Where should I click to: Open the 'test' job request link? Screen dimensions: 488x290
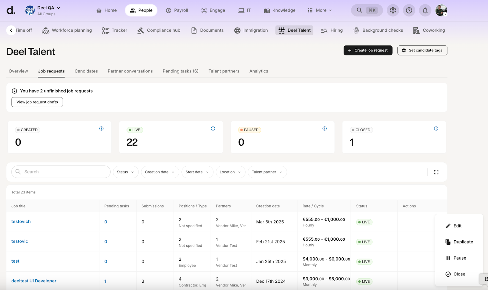click(x=15, y=261)
